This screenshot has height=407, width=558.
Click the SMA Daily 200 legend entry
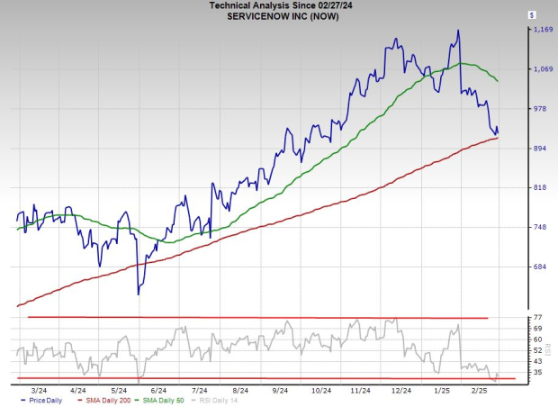[103, 401]
